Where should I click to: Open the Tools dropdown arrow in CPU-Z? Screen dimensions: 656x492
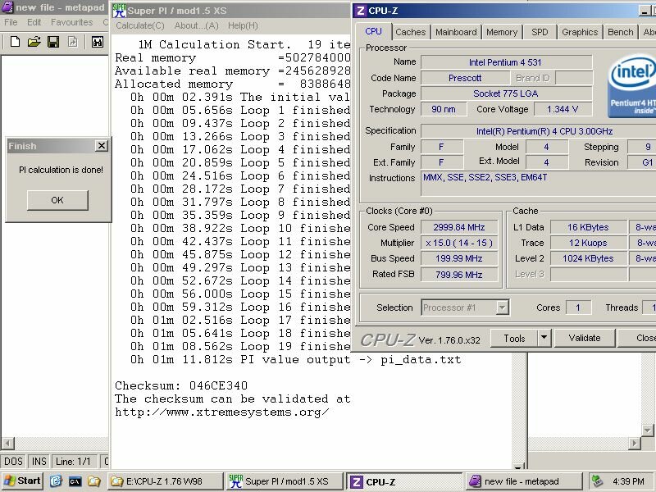544,338
